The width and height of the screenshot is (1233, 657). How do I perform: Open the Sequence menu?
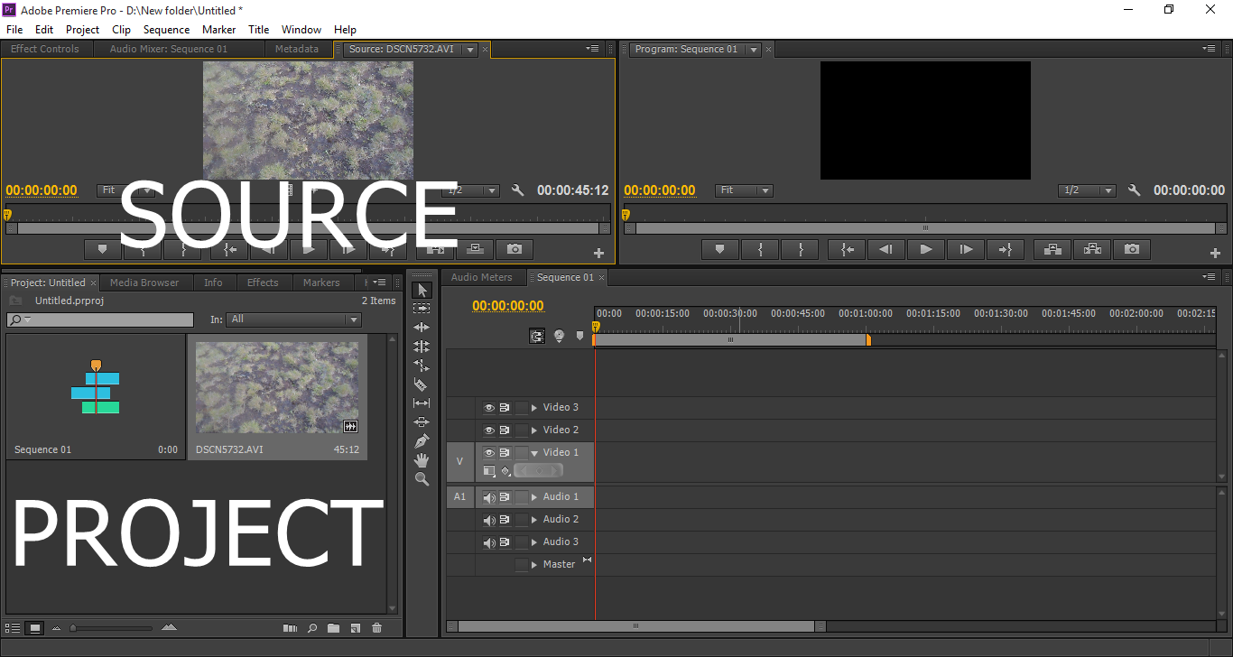(x=166, y=30)
